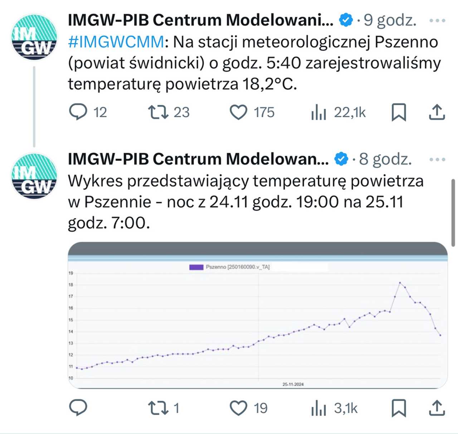This screenshot has width=458, height=434.
Task: Open the first IMGW-PIB account name
Action: 200,20
